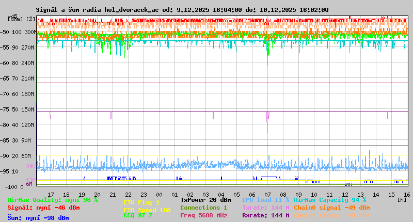Select the AirMax Quality legend entry
Viewport: 413px width, 222px height.
(52, 200)
